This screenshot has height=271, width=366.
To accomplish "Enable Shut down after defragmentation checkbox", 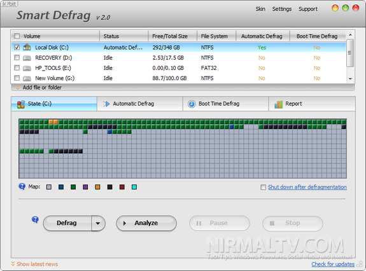I will click(x=263, y=187).
